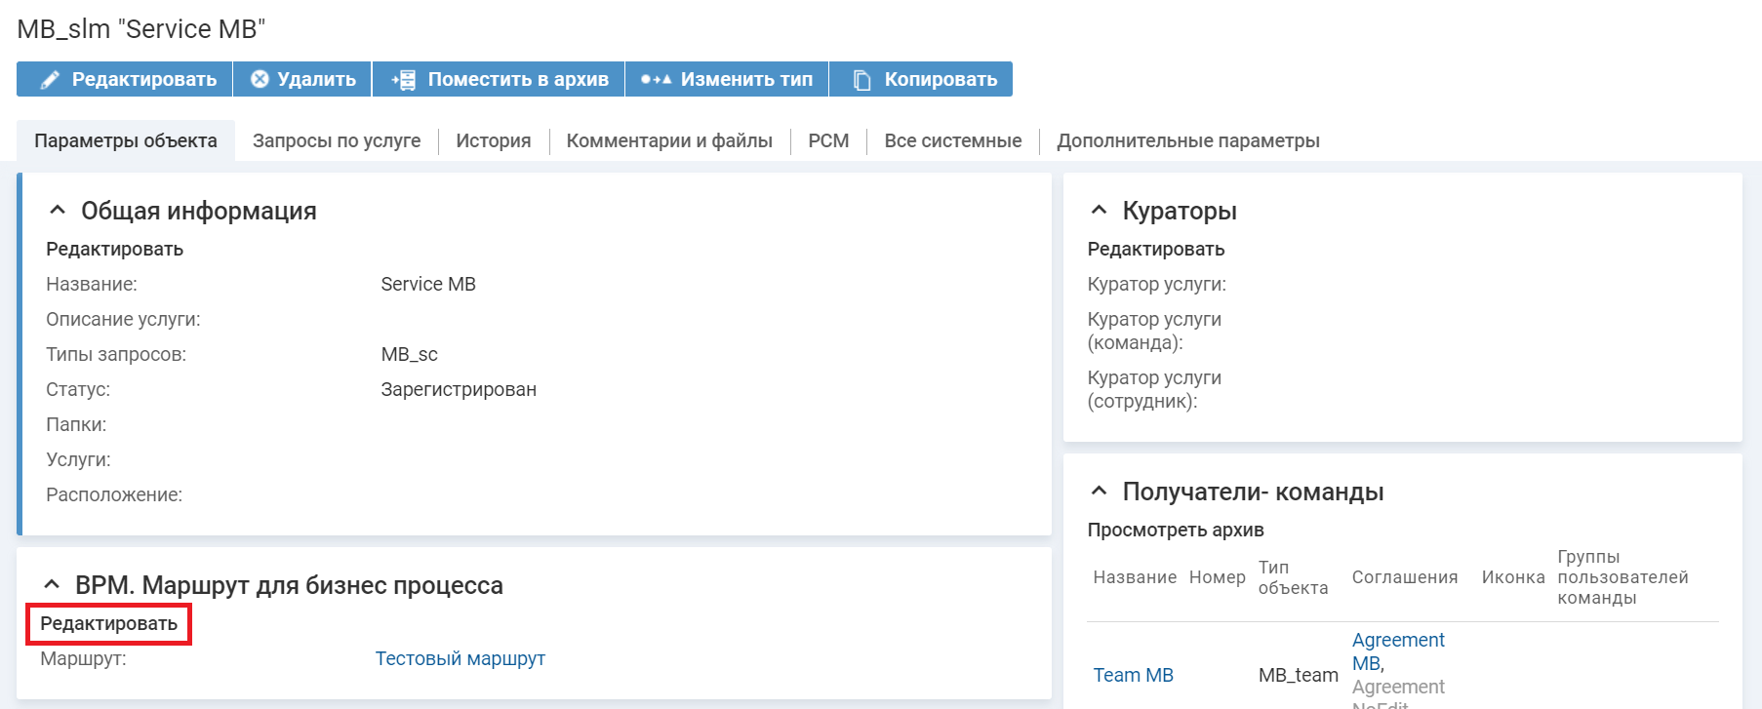Open the Дополнительные параметры tab
This screenshot has height=709, width=1762.
pos(1188,140)
